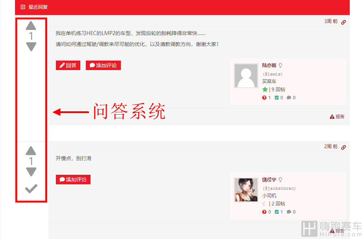Click questions count icon for 陆亦斯

[x=264, y=98]
